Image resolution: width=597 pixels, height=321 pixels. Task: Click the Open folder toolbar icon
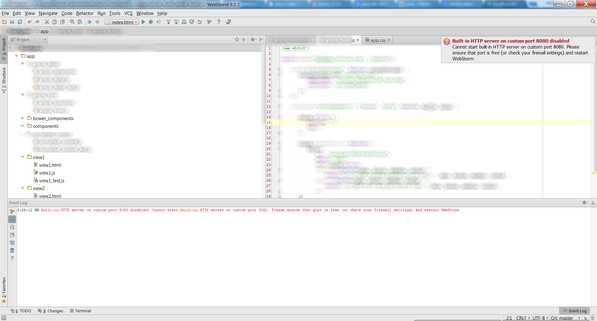pos(4,22)
